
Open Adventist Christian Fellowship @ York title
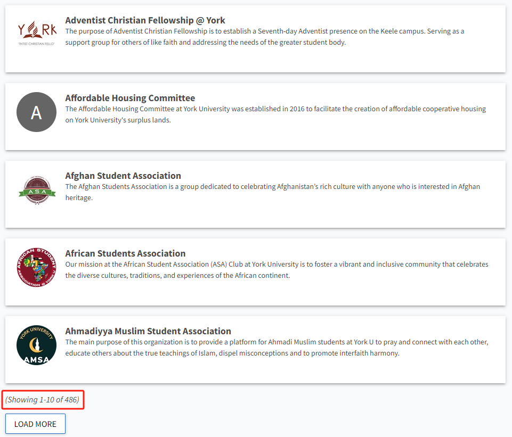145,20
